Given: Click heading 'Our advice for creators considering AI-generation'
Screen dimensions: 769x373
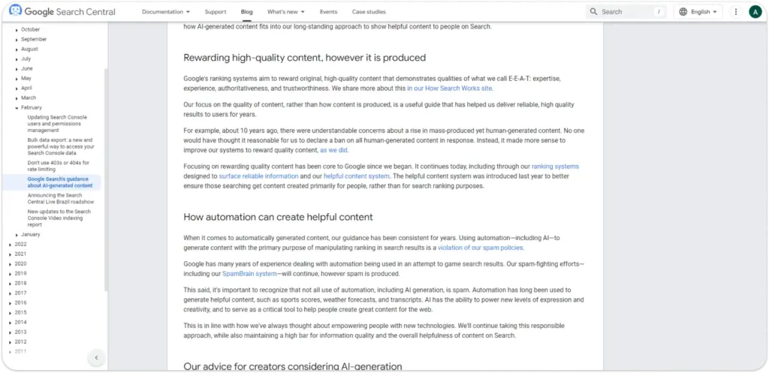Looking at the screenshot, I should coord(293,366).
